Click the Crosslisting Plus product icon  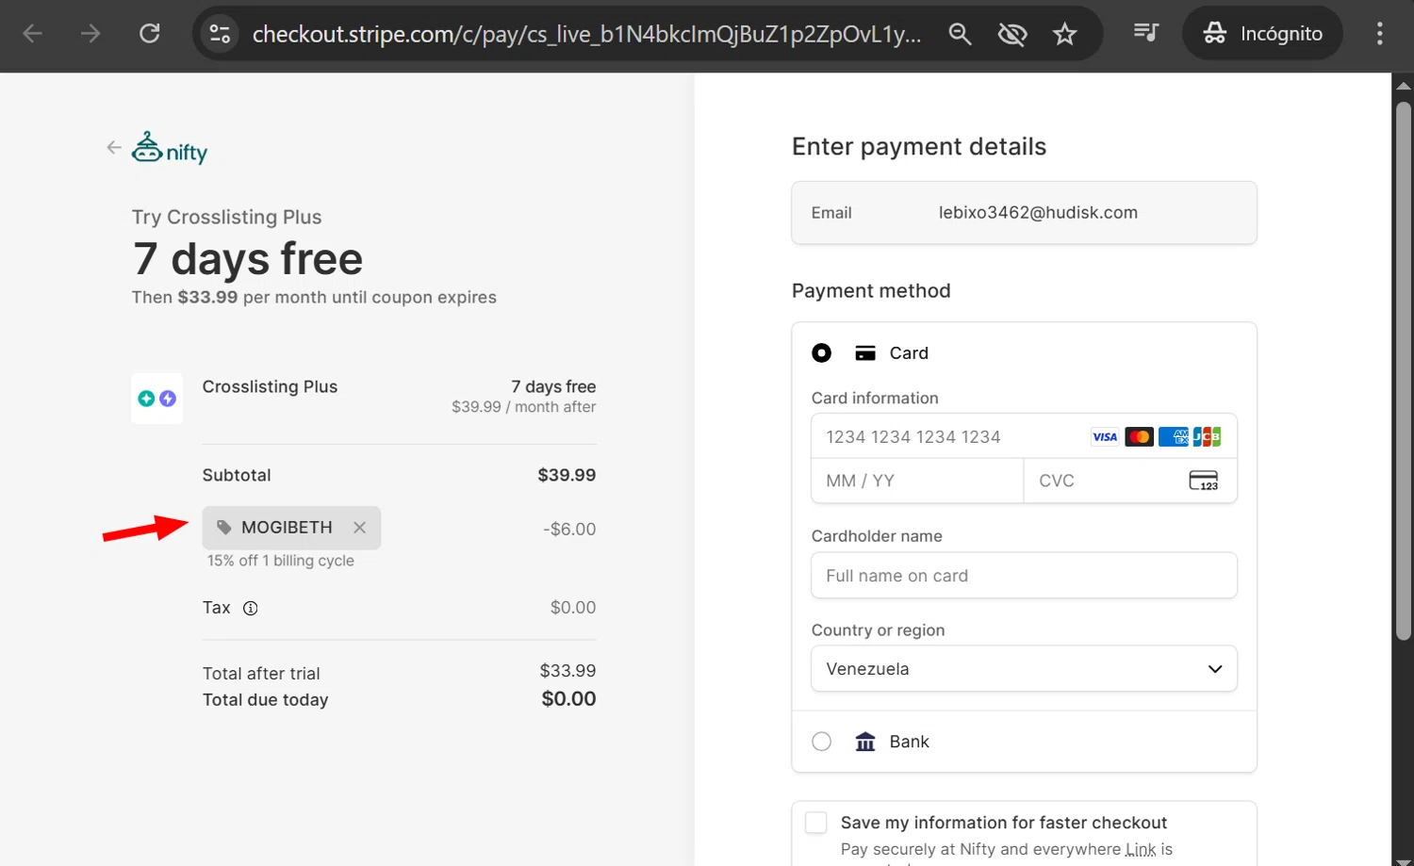pos(157,398)
